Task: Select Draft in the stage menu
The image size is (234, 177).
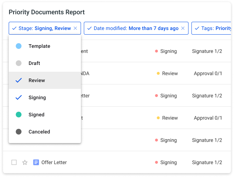Action: coord(45,63)
